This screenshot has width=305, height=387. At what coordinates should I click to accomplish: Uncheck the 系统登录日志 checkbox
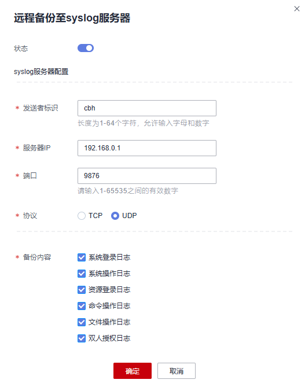pos(82,257)
